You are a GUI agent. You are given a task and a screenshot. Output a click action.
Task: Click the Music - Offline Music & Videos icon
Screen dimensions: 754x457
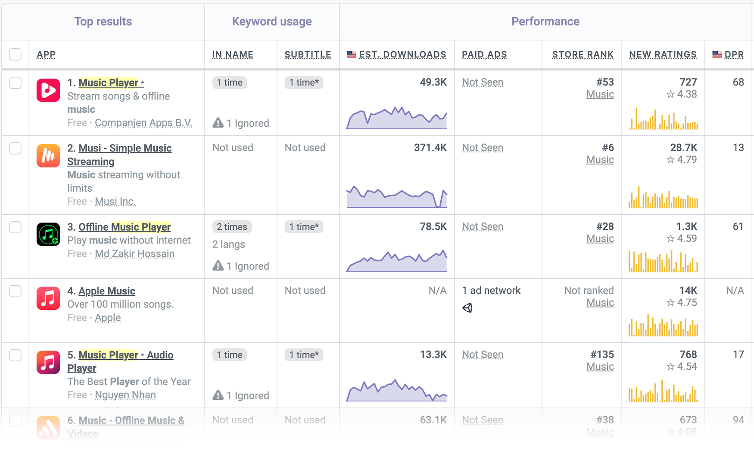[48, 428]
